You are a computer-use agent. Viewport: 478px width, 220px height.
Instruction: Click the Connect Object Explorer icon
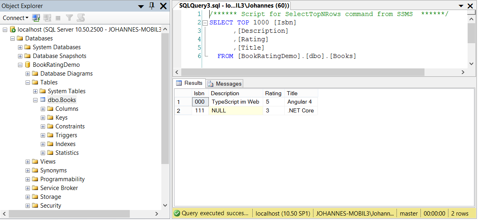point(36,18)
